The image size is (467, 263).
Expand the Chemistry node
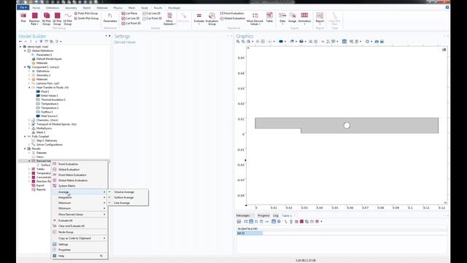(29, 120)
